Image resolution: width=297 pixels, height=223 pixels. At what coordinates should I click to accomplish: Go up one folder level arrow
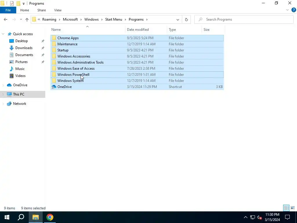tap(27, 19)
